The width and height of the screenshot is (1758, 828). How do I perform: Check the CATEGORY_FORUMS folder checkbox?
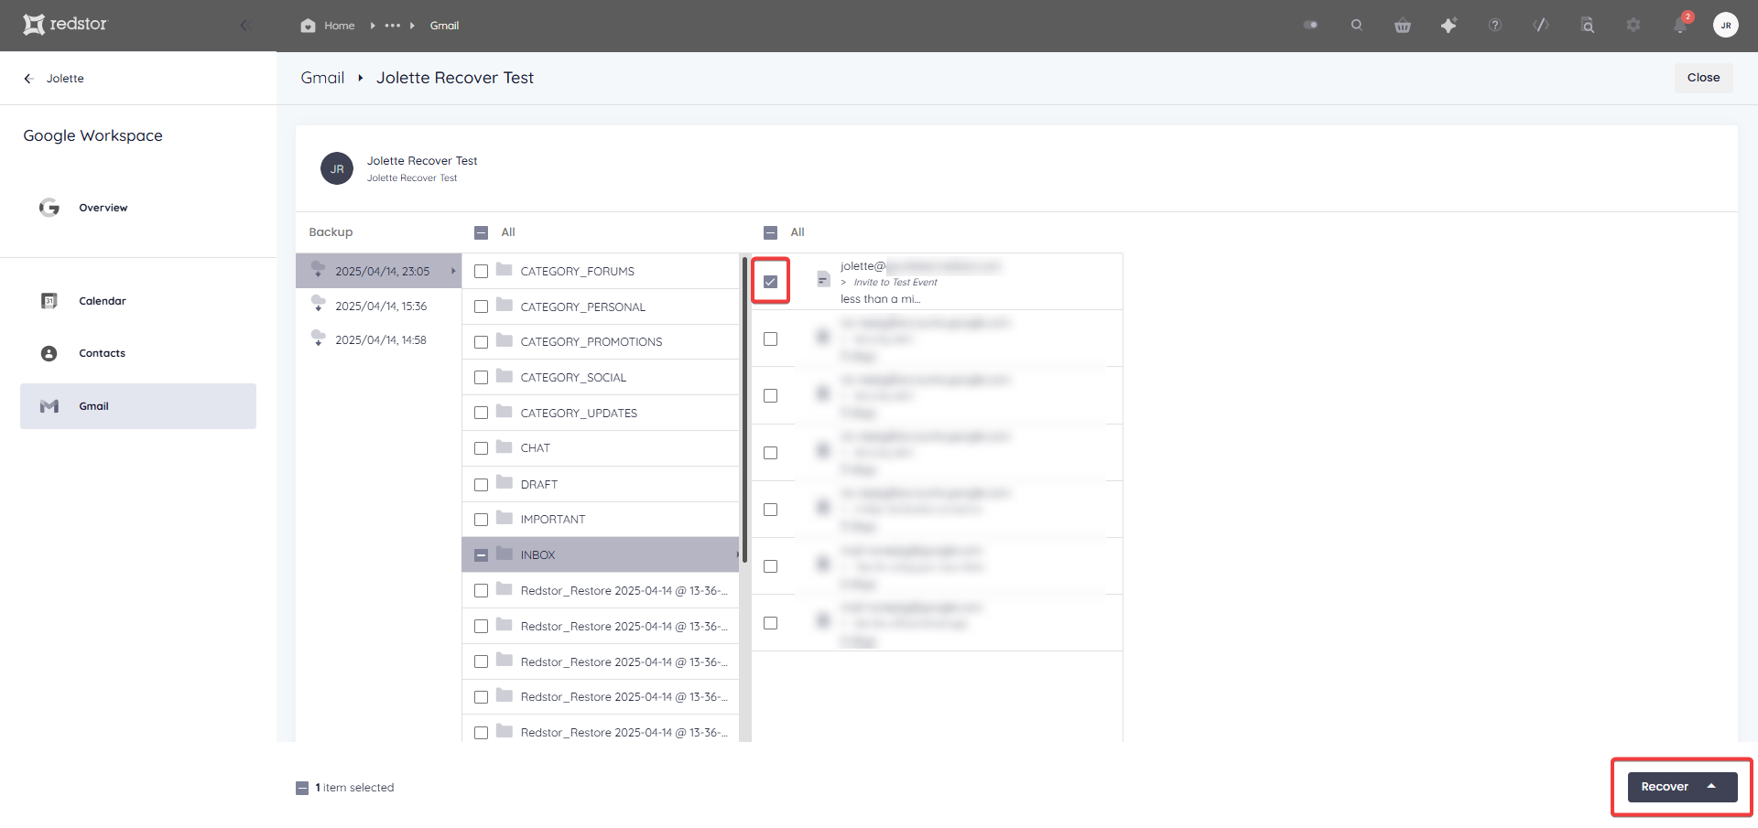click(481, 272)
